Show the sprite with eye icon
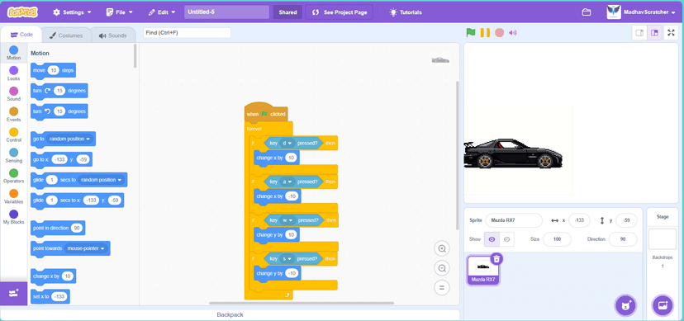 tap(492, 239)
